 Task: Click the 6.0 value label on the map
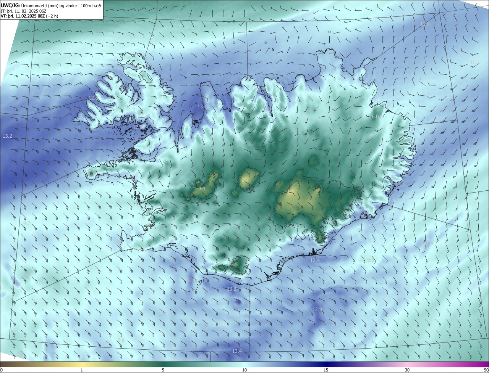[x=375, y=116]
